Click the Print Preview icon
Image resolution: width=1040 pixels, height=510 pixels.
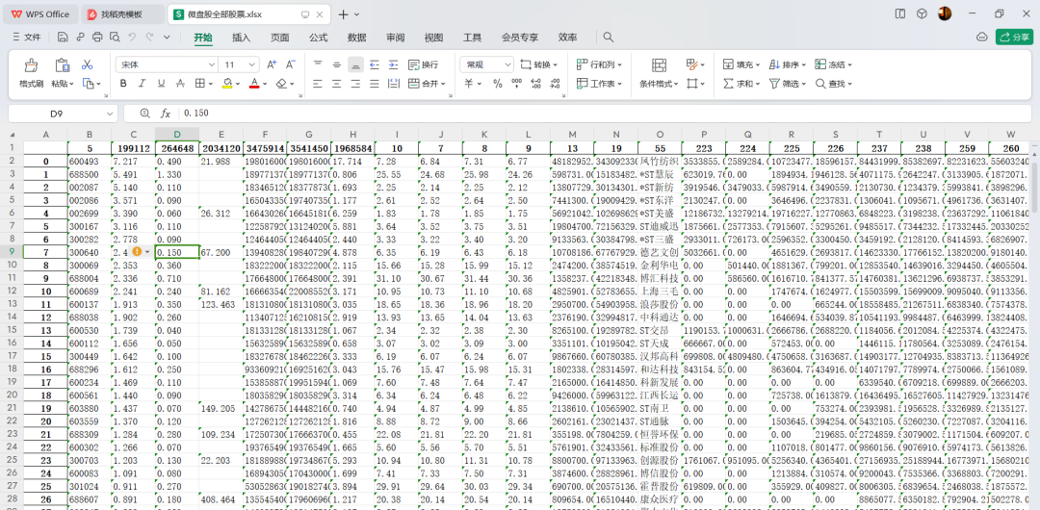[114, 38]
